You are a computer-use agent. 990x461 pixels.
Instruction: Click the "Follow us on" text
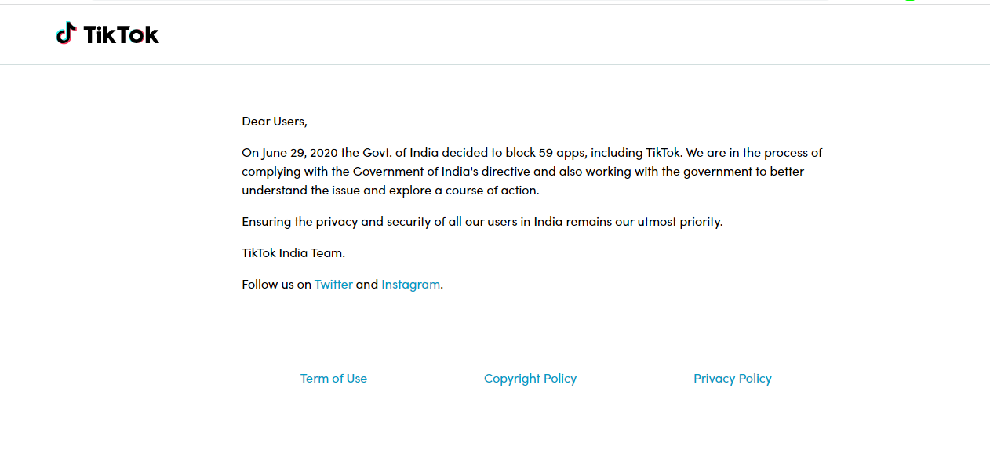277,284
